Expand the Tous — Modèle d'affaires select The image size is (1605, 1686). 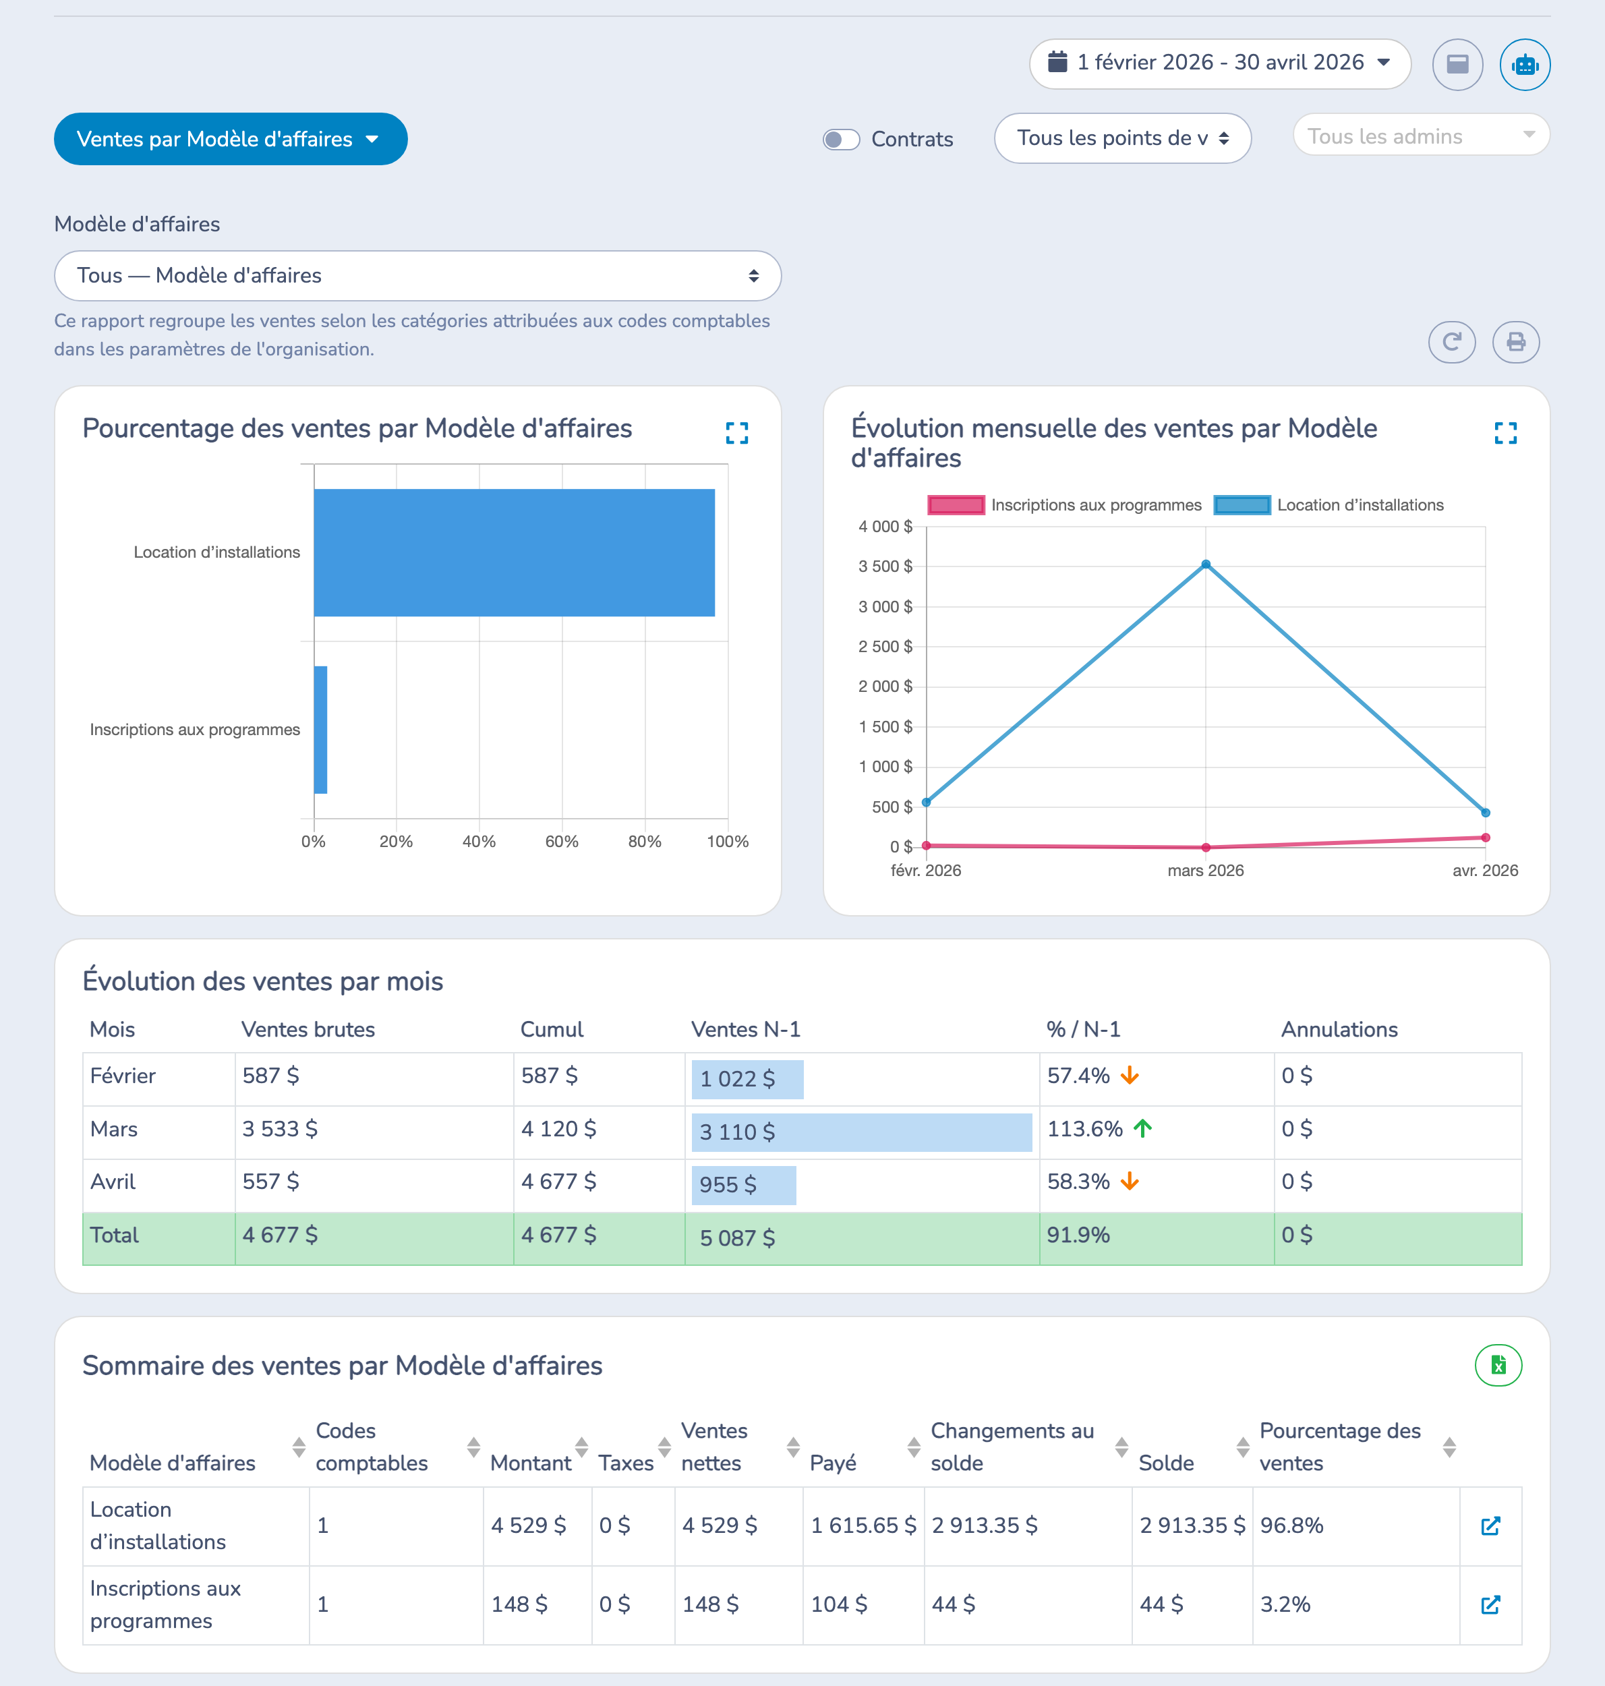click(x=417, y=275)
